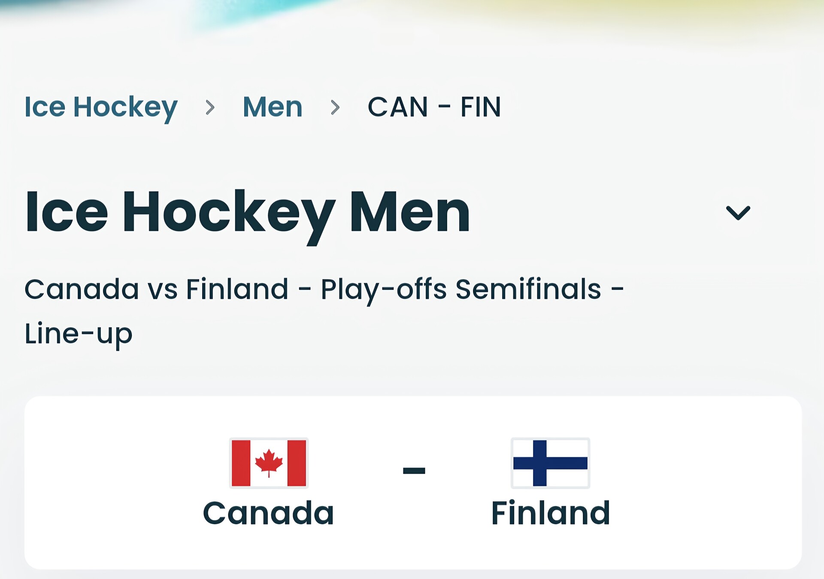
Task: Open the Ice Hockey breadcrumb link
Action: click(101, 107)
